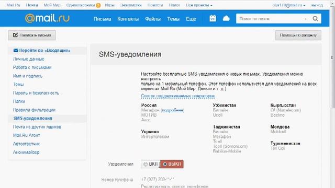Click the Moldcell operator text
Screen dimensions: 335x188
278,132
